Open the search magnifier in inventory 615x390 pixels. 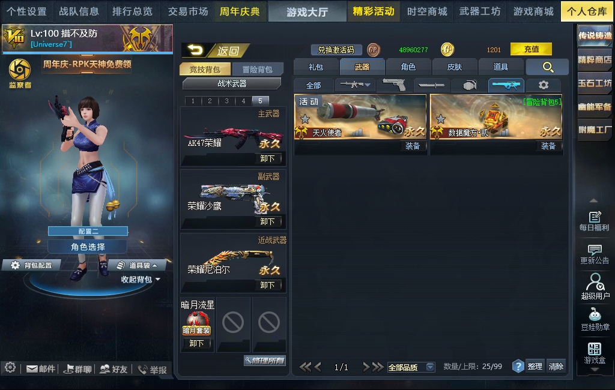(548, 67)
